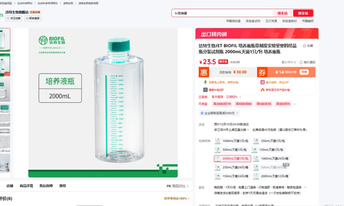
Task: Click the 到手价 red price tag
Action: tap(223, 62)
